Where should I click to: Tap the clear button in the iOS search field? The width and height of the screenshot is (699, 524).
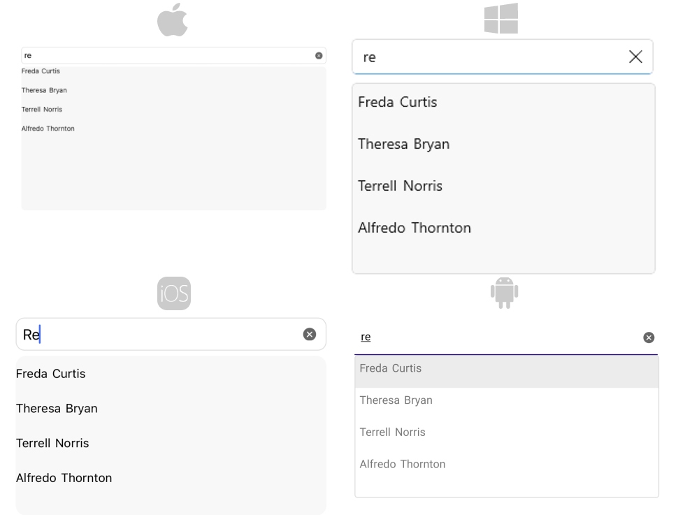tap(310, 334)
